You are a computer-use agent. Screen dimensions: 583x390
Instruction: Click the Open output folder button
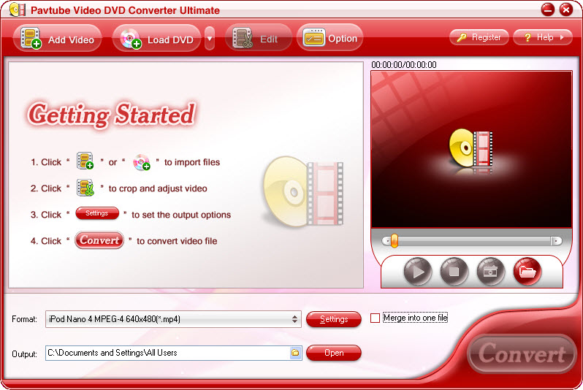click(x=334, y=353)
